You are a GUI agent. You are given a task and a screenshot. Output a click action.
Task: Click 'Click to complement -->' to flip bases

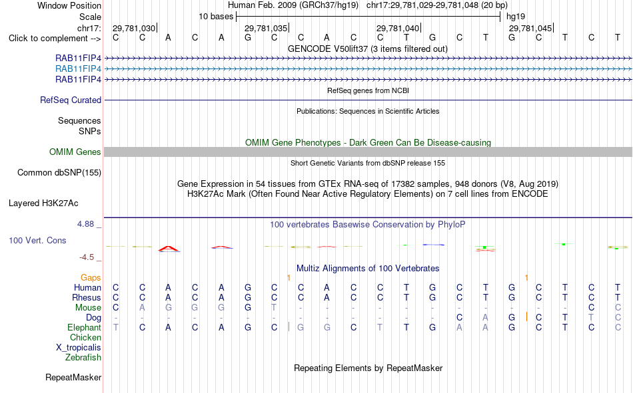pyautogui.click(x=55, y=39)
